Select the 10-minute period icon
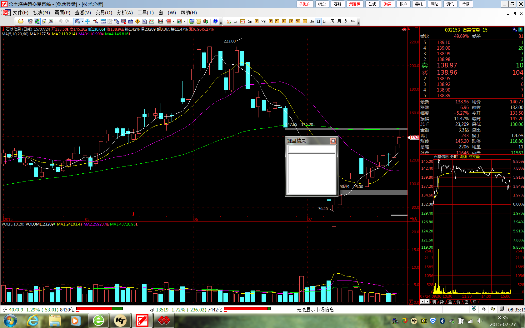This screenshot has height=328, width=525. (x=284, y=21)
